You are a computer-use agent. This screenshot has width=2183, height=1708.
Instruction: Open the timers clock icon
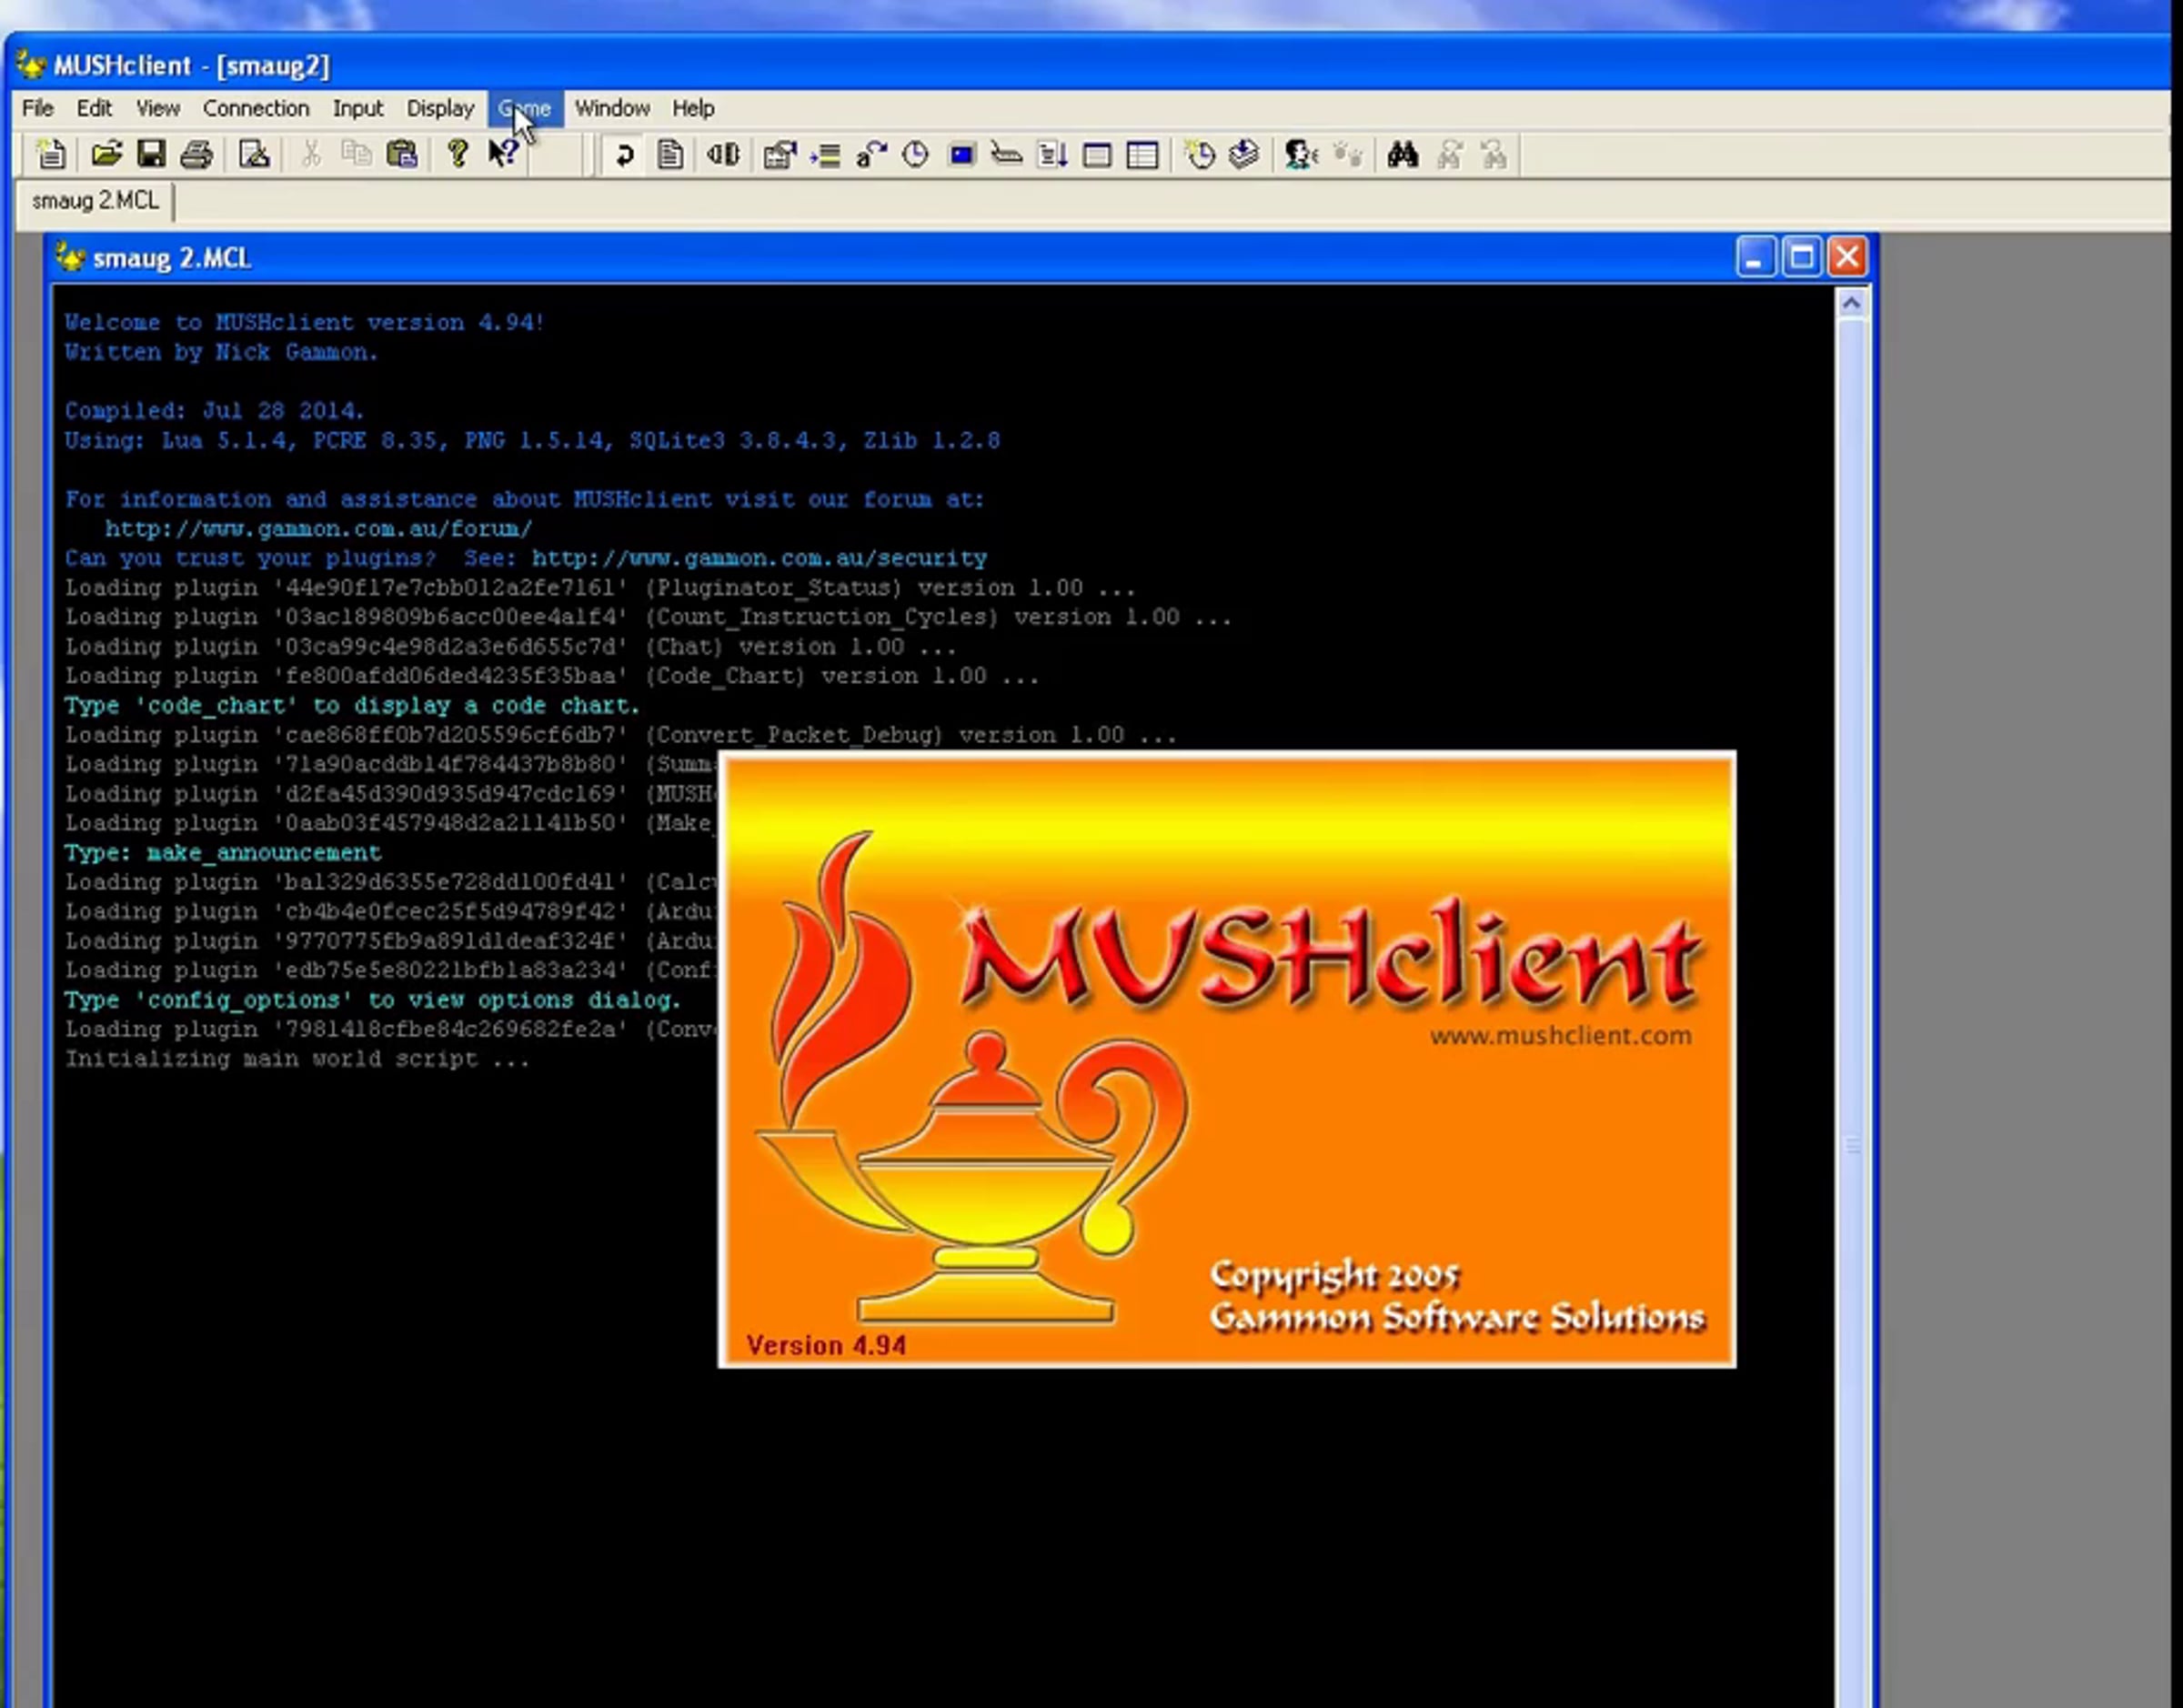[915, 155]
